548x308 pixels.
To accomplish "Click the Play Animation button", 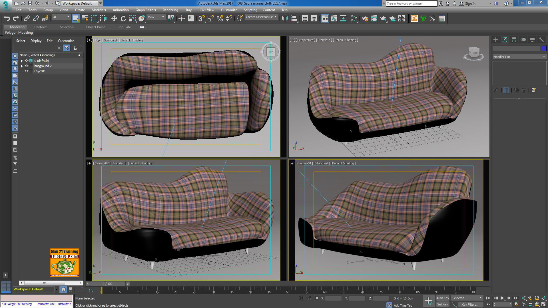I will [502, 298].
